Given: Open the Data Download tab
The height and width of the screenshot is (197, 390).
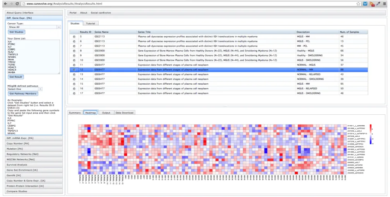Looking at the screenshot, I should point(124,113).
